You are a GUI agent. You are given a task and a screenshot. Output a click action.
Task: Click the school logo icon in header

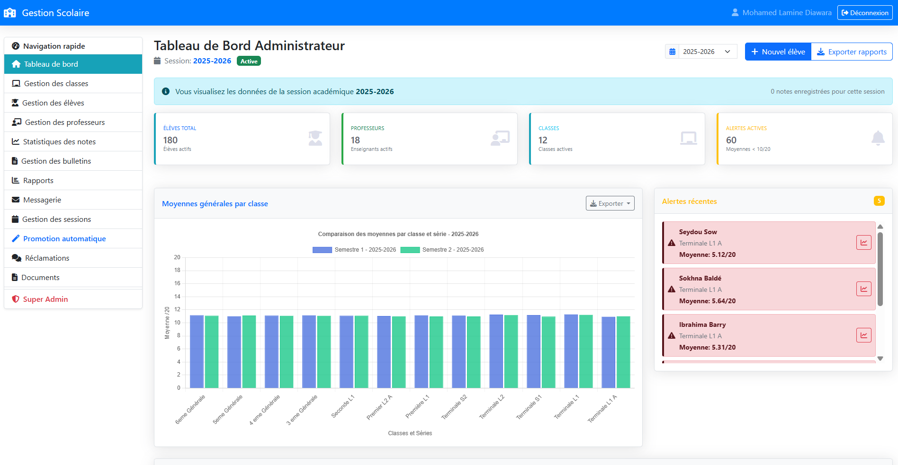click(10, 13)
